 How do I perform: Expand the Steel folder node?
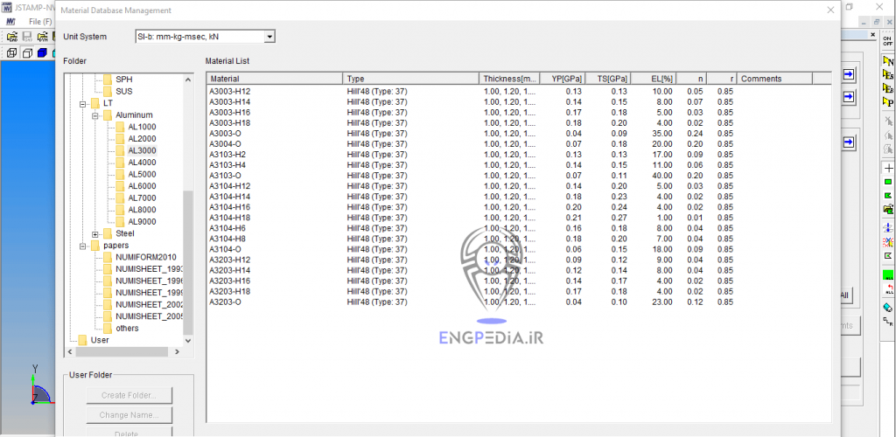(95, 234)
